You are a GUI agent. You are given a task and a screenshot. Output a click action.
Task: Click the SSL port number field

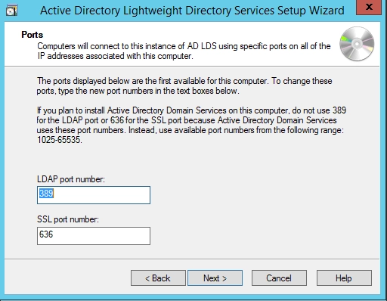coord(94,236)
